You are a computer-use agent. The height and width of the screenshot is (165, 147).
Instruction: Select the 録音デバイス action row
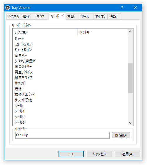click(70, 78)
